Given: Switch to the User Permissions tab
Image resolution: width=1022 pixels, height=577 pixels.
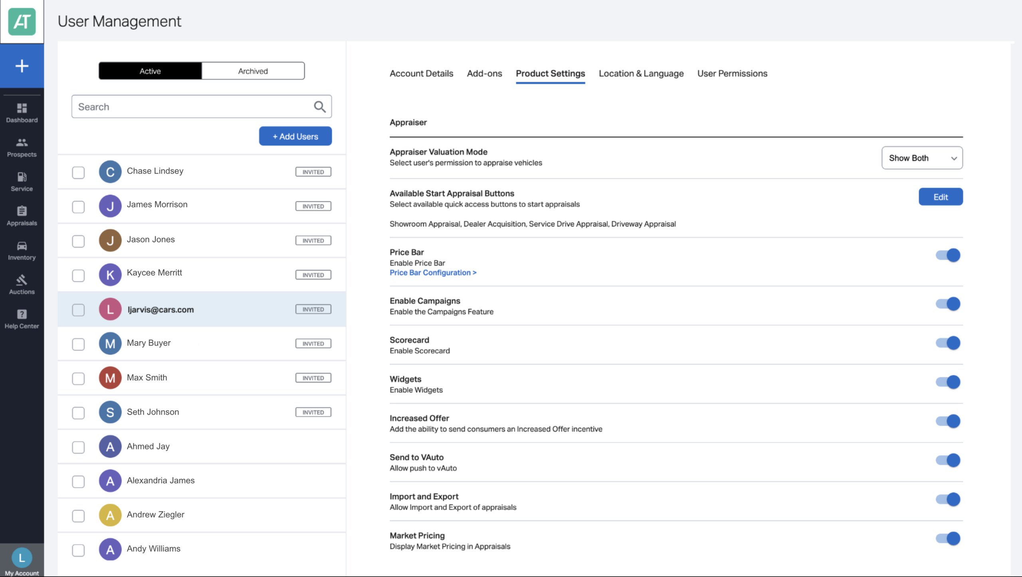Looking at the screenshot, I should [x=732, y=73].
